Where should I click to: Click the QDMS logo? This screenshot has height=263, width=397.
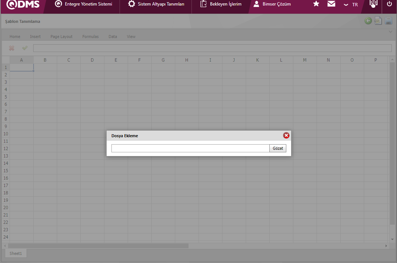pyautogui.click(x=23, y=4)
